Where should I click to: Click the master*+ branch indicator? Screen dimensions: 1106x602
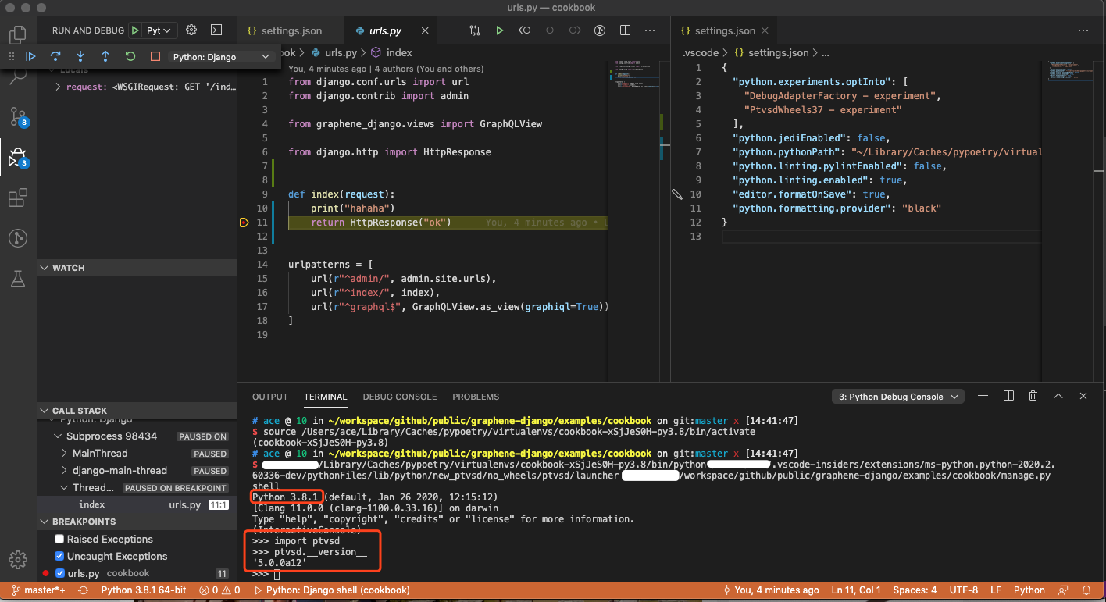37,590
